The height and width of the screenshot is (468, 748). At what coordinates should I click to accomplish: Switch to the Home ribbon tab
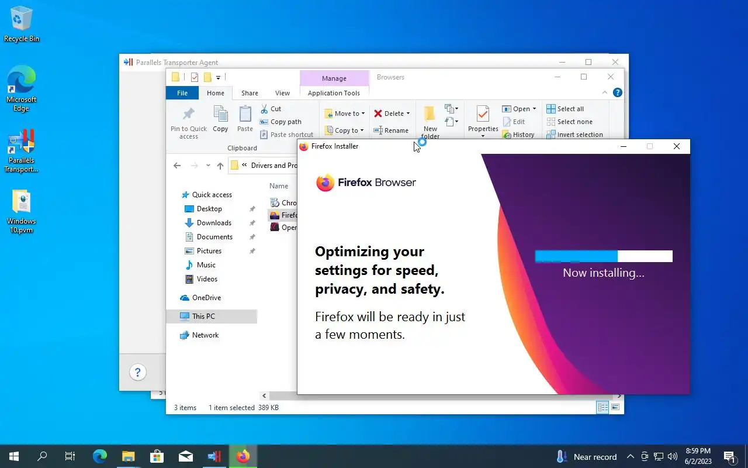point(215,93)
